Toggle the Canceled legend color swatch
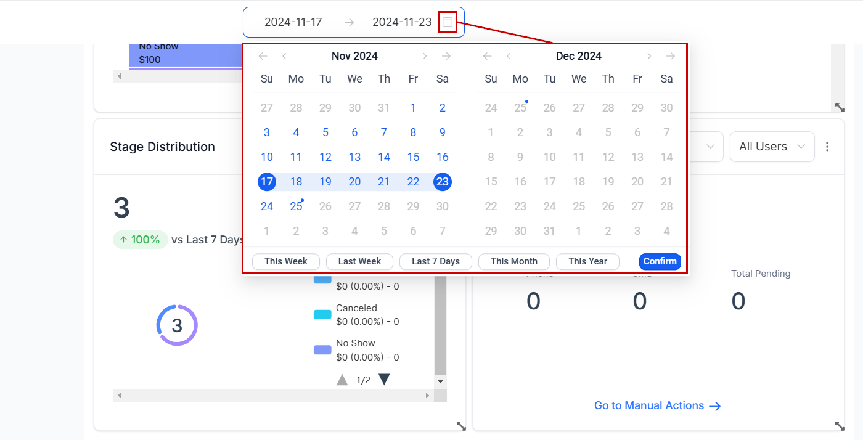This screenshot has height=440, width=863. pyautogui.click(x=322, y=315)
